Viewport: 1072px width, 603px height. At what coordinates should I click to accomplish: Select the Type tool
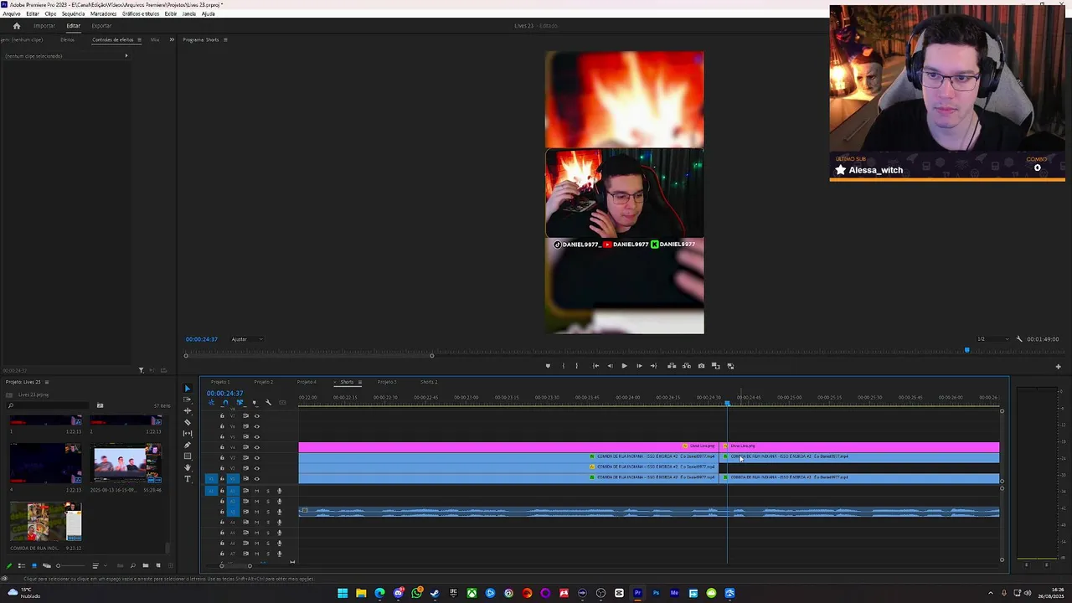[x=188, y=479]
